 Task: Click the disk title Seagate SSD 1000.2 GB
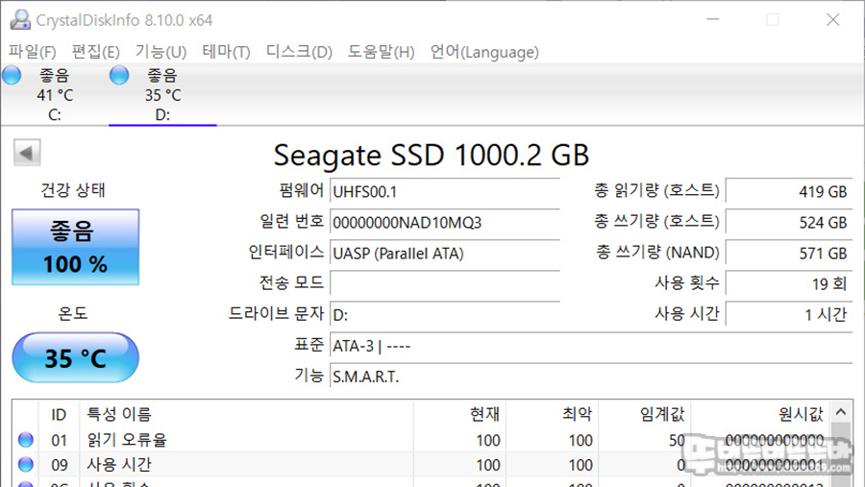(x=432, y=155)
